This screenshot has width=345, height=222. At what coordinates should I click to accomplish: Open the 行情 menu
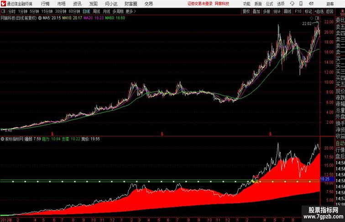(45, 4)
